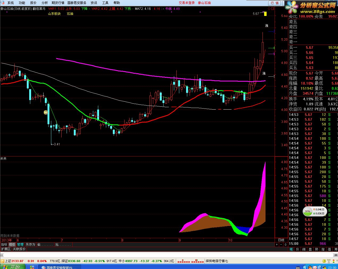Open the 帮助 menu

point(117,3)
